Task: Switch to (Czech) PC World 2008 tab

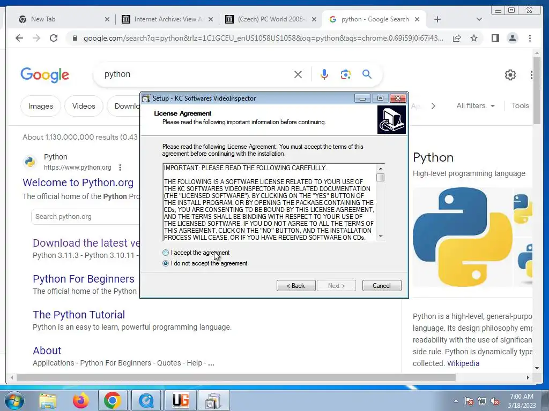Action: [271, 19]
